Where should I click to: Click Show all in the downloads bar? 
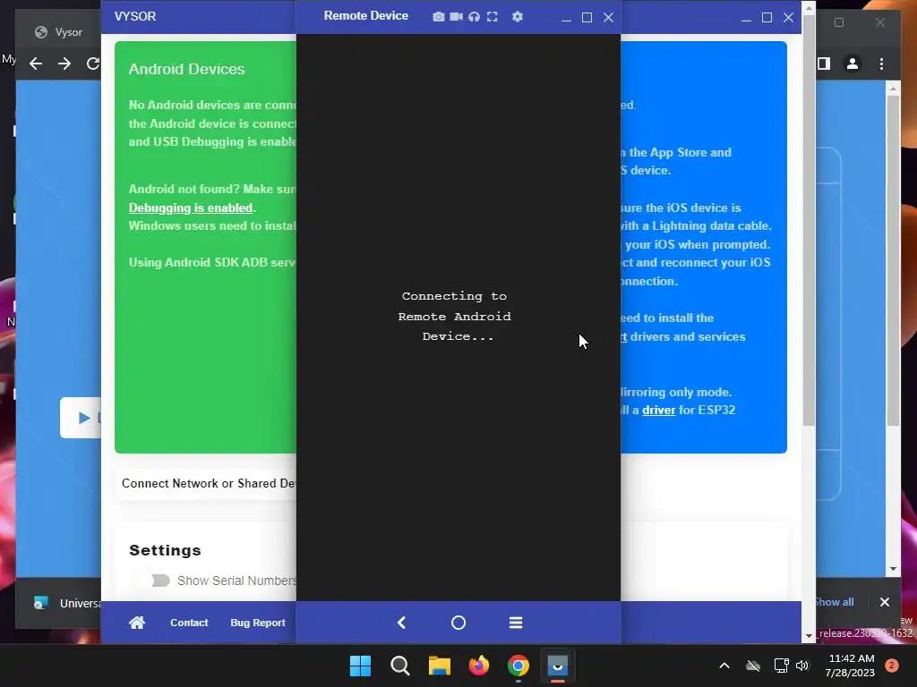[x=835, y=602]
